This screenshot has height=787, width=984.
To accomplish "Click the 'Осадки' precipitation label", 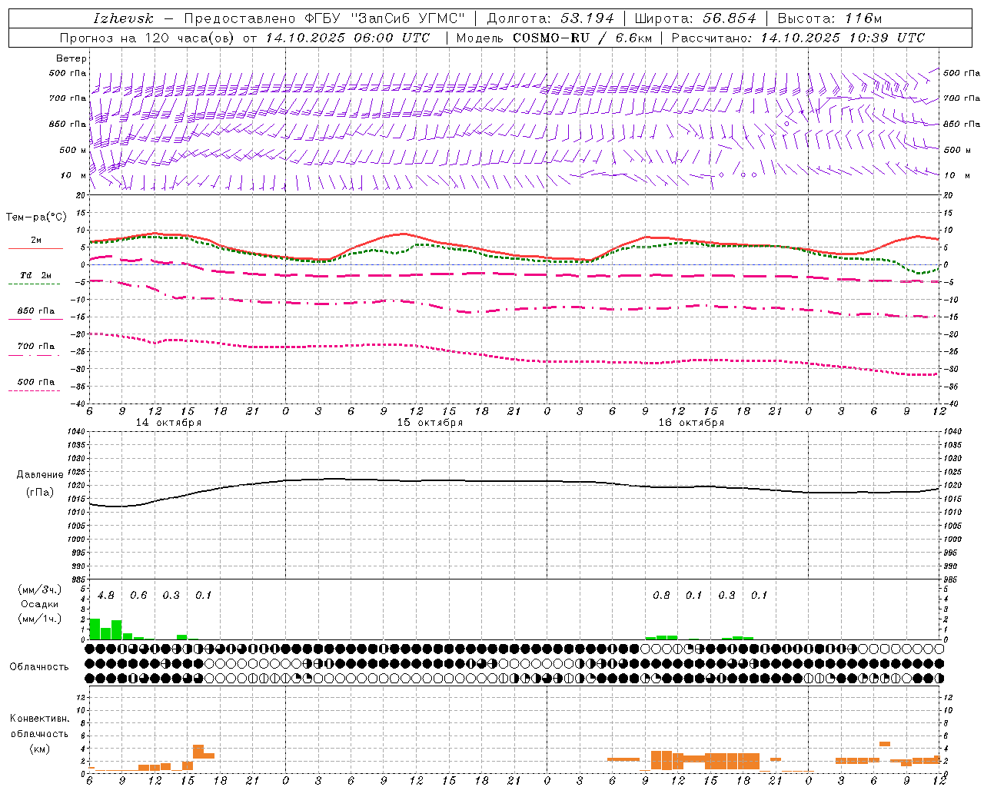I will (40, 604).
